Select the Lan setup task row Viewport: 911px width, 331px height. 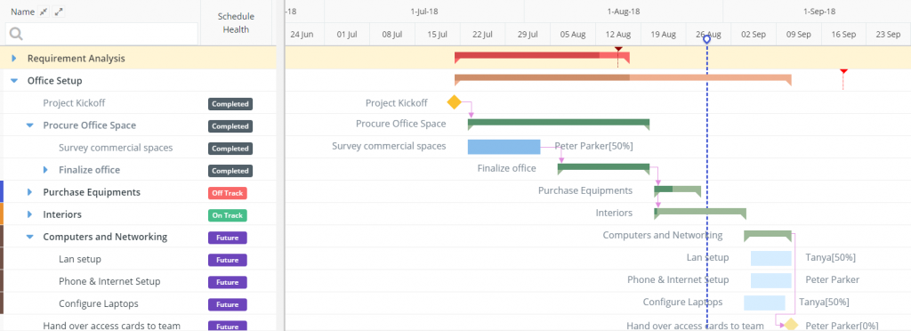pyautogui.click(x=138, y=259)
